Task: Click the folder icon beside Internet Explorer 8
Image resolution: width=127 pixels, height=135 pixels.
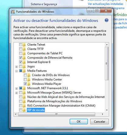Action: tap(24, 62)
